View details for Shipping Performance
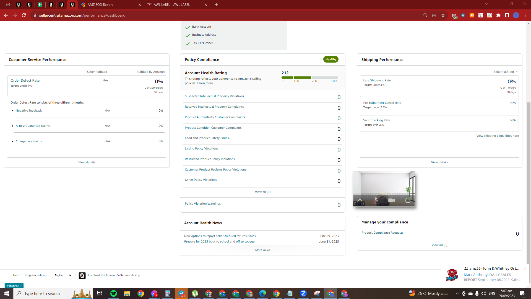The height and width of the screenshot is (299, 531). [x=439, y=162]
